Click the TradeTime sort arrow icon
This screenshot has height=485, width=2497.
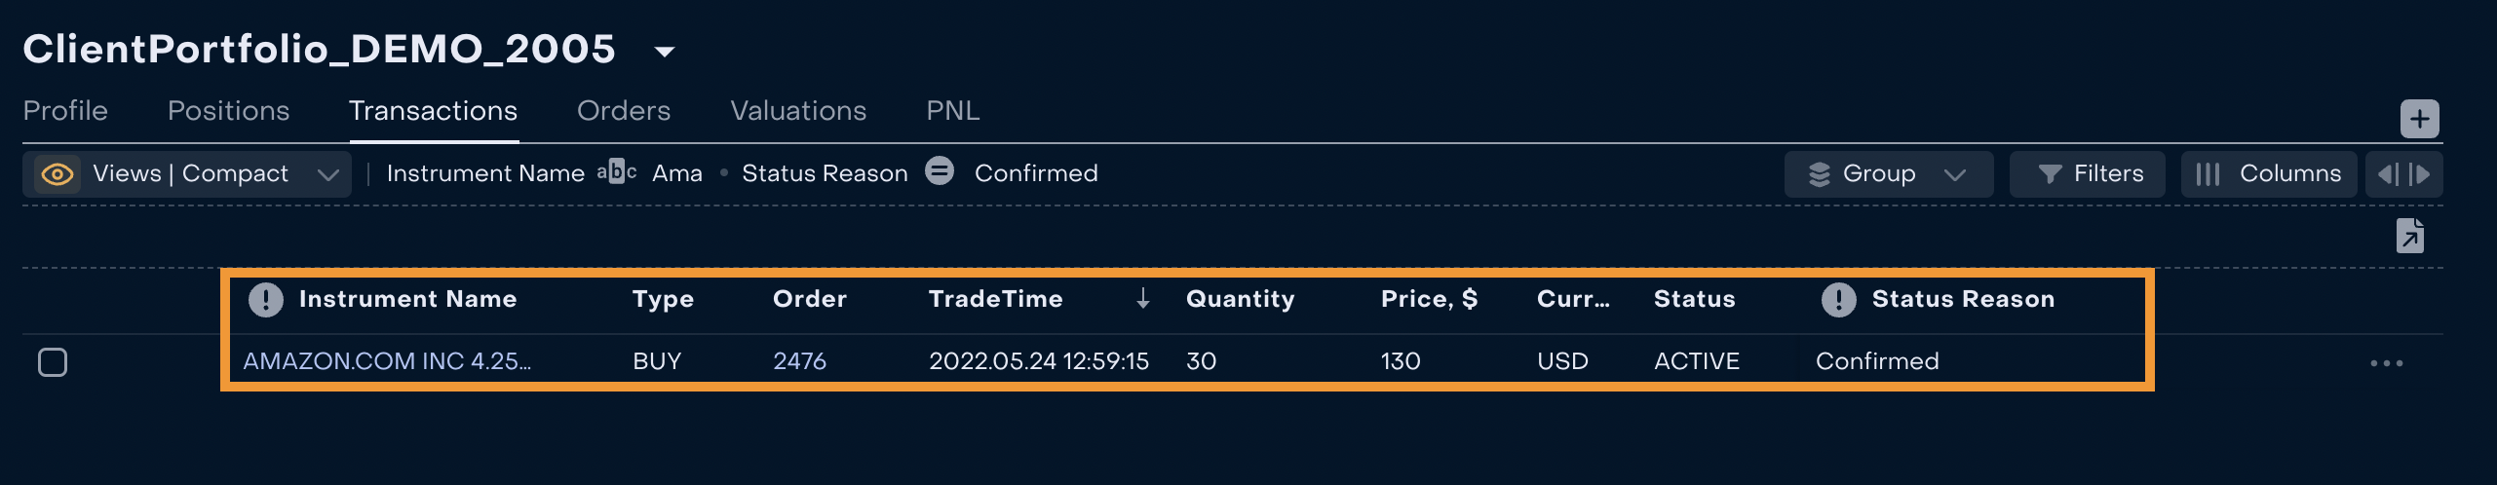click(1142, 299)
